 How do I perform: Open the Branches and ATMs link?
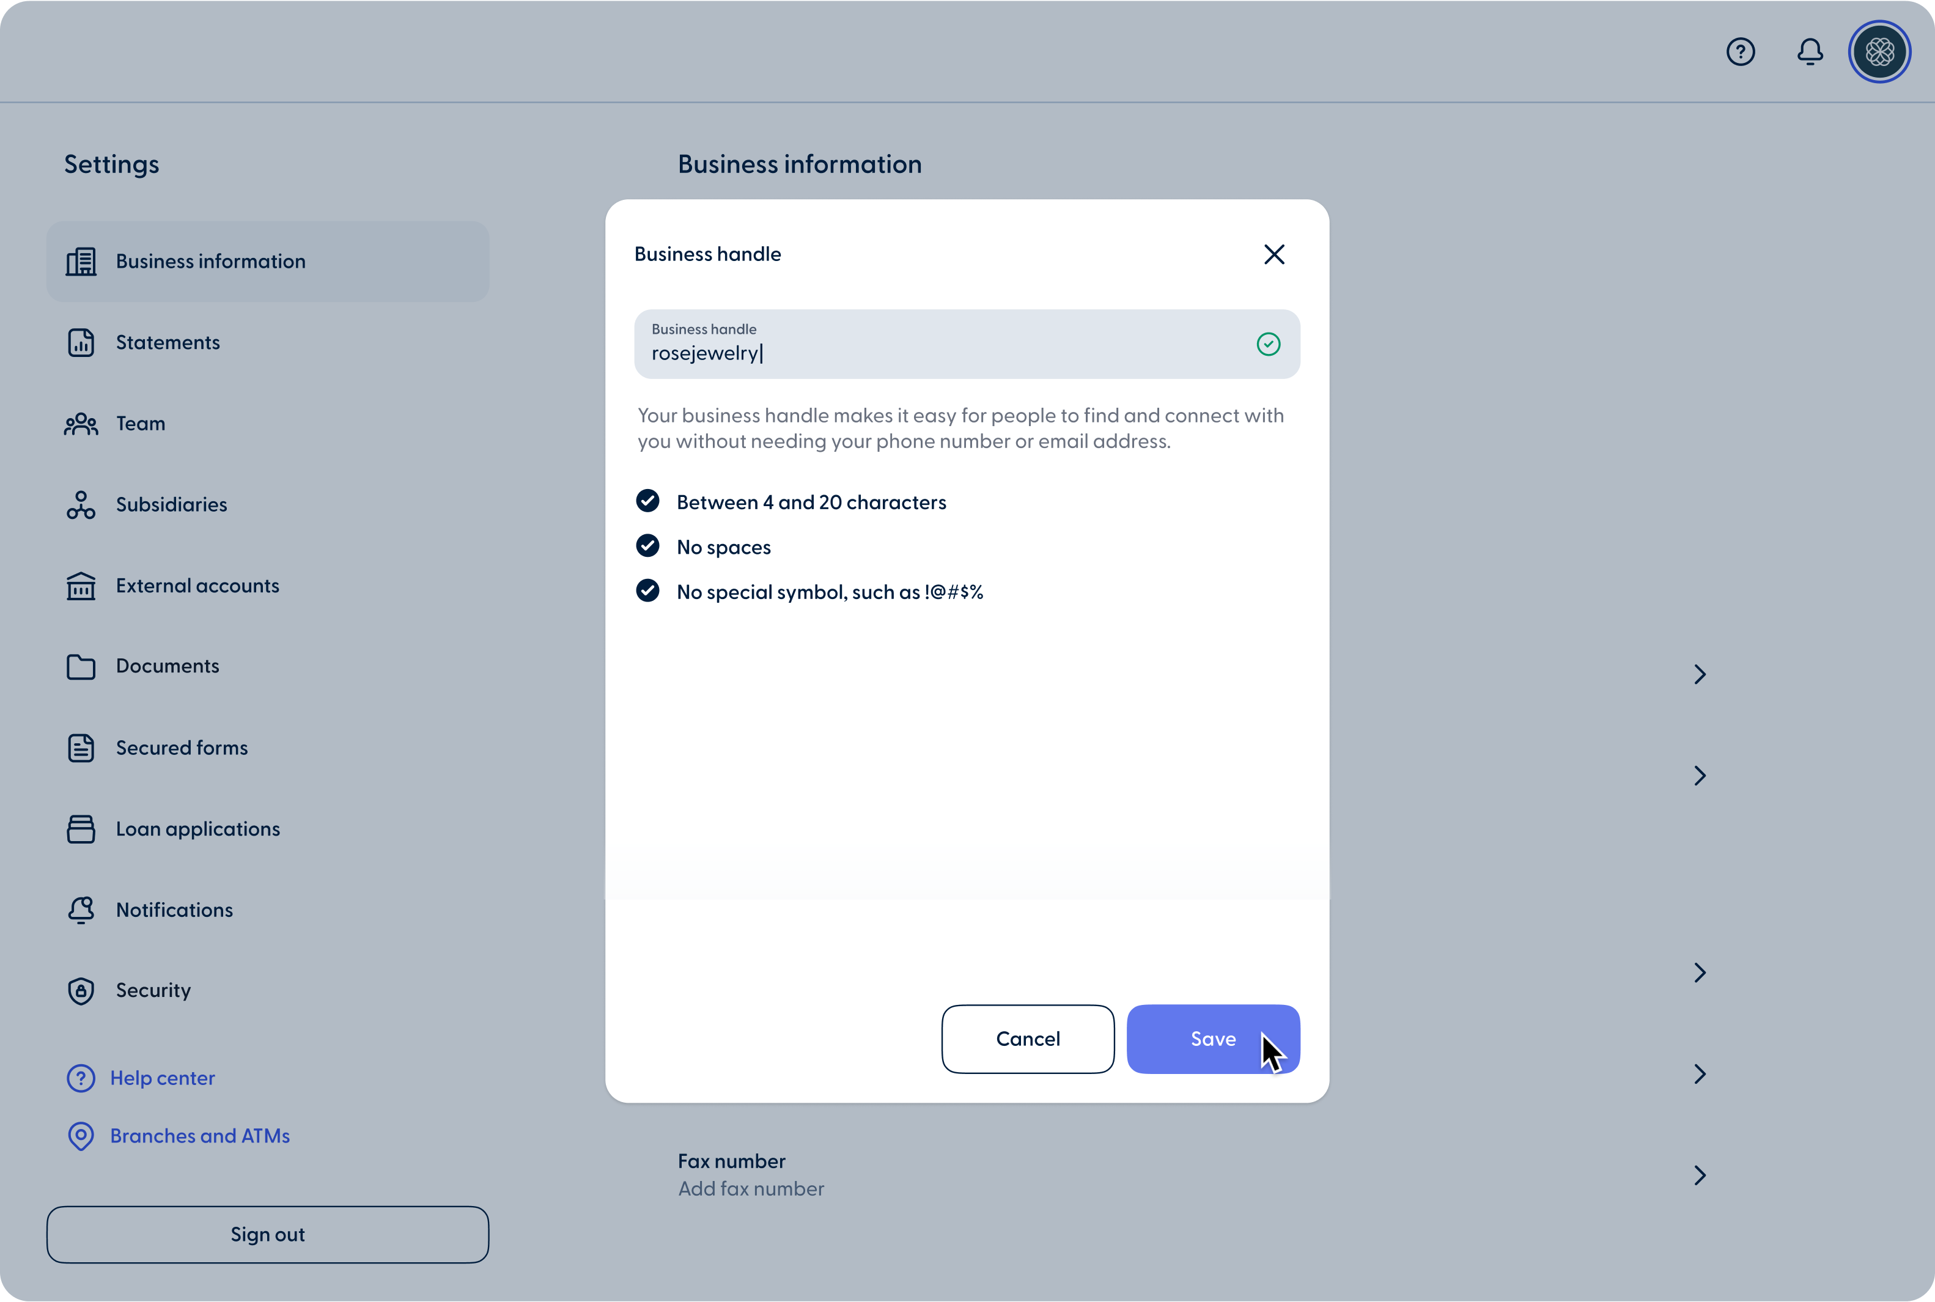point(199,1136)
